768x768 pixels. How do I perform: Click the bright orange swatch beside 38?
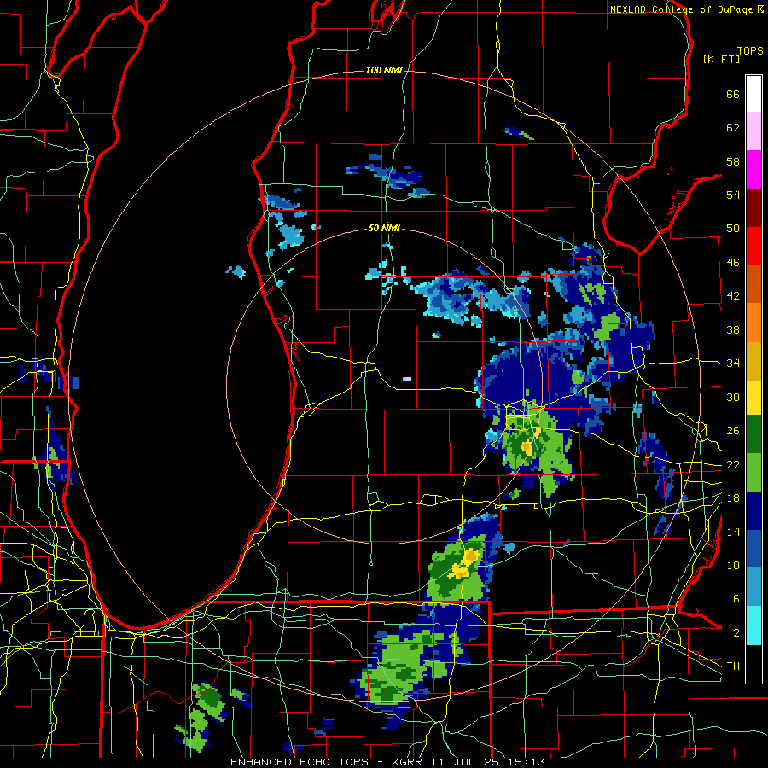(x=753, y=323)
